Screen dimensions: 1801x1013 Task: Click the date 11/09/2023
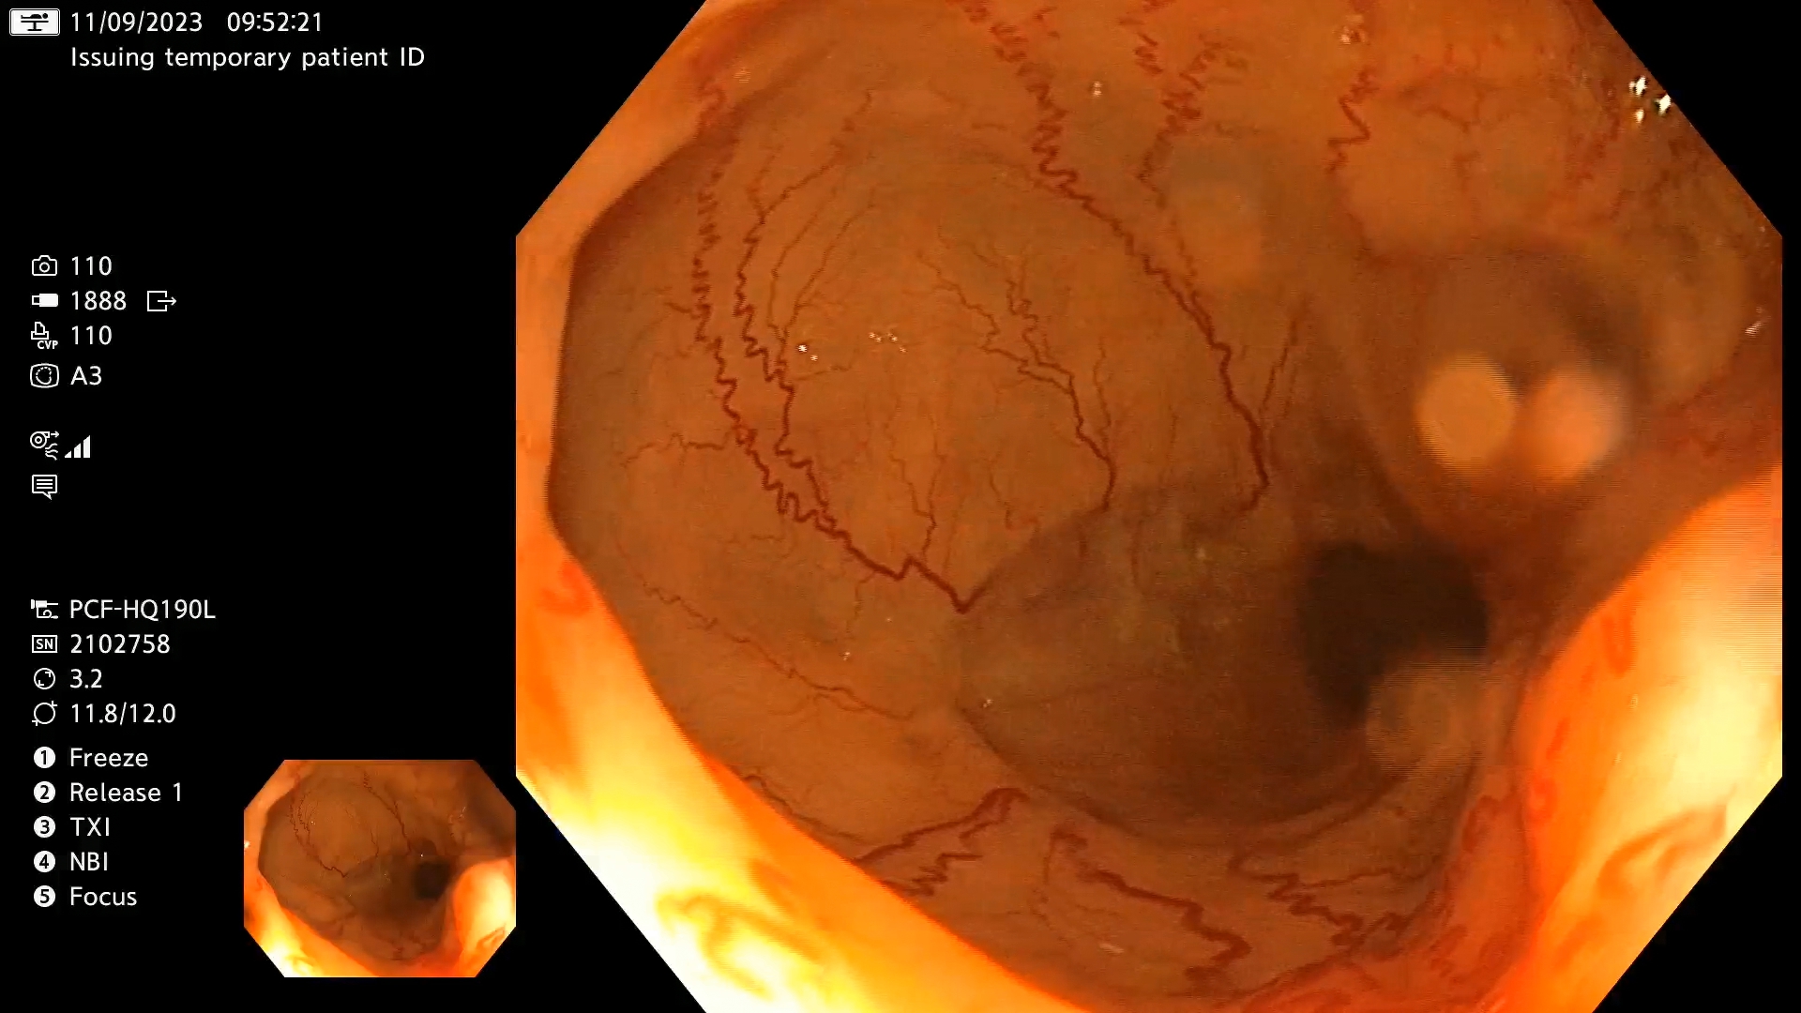[136, 23]
